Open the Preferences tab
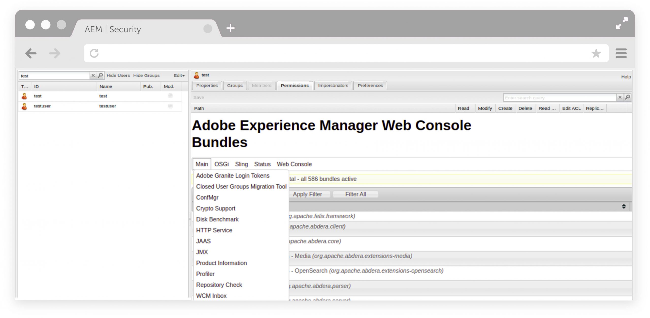This screenshot has width=650, height=318. tap(370, 86)
